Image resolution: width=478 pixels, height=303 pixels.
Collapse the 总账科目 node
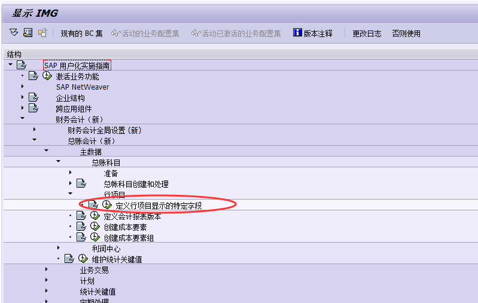(58, 161)
